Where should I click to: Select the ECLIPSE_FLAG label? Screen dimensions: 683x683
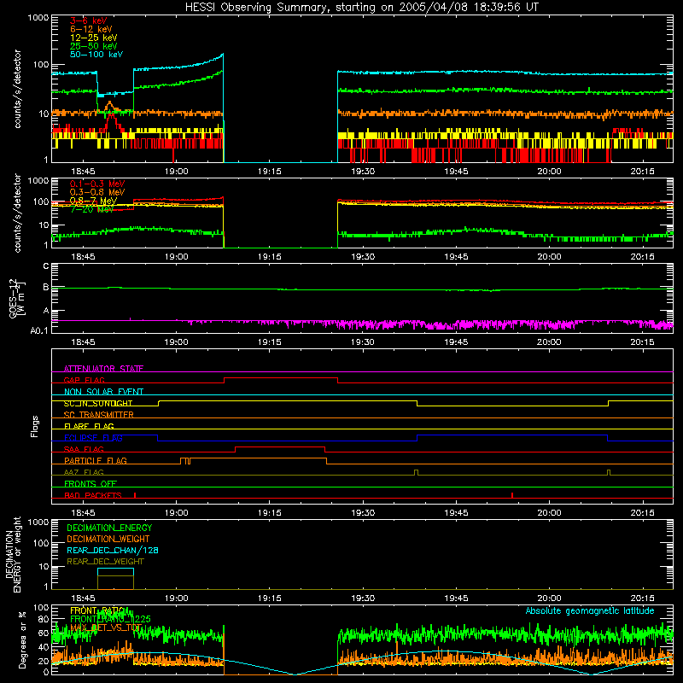(x=93, y=438)
